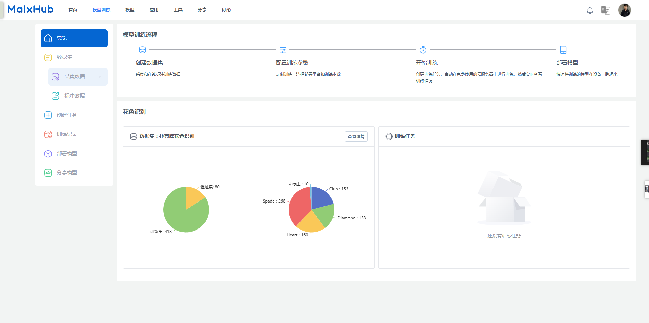This screenshot has height=323, width=649.
Task: Click the 总览 home icon
Action: point(48,38)
